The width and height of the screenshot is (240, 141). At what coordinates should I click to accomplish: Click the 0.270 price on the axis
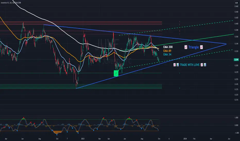[236, 72]
